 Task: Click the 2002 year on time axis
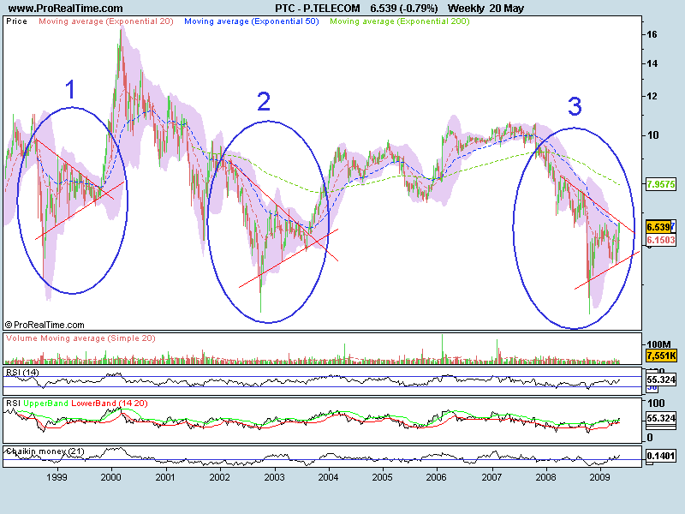click(x=220, y=477)
